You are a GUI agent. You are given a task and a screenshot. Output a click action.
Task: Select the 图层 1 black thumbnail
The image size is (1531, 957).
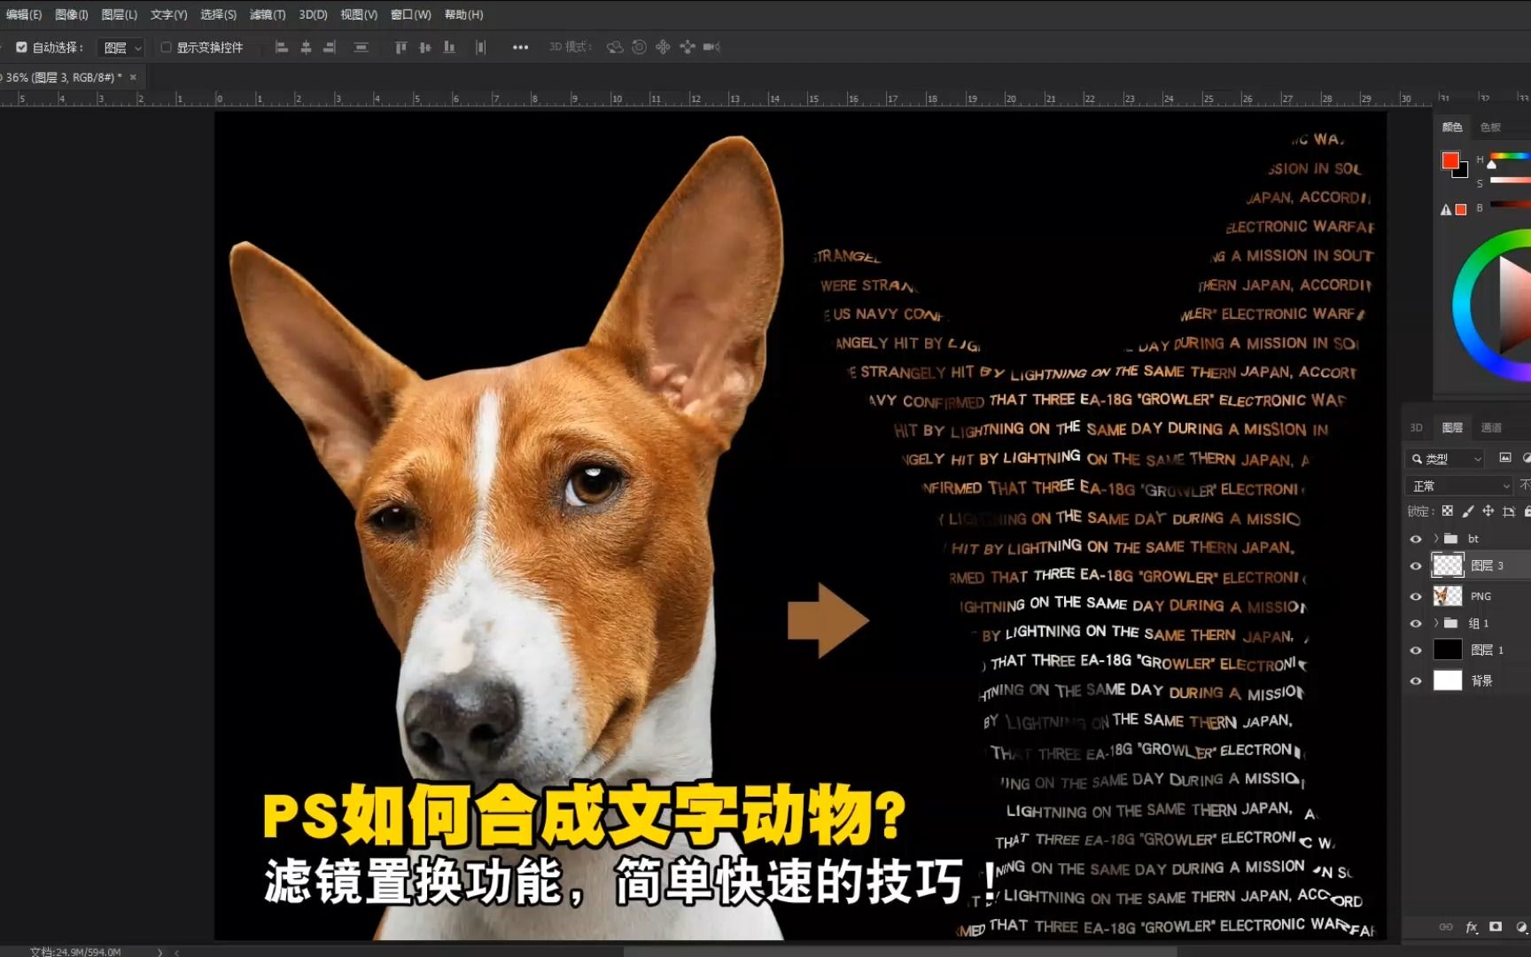pyautogui.click(x=1447, y=650)
